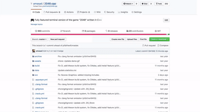Open the build row's 'Fix CI, add Meson' commit
The height and width of the screenshot is (112, 200).
pyautogui.click(x=89, y=66)
